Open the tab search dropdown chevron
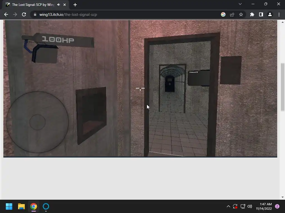285x213 pixels. tap(240, 4)
